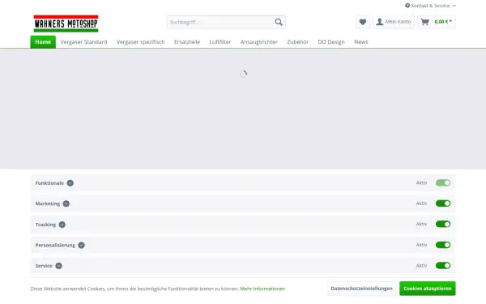The image size is (486, 304).
Task: Open the Vergaser spezifisch menu
Action: (x=140, y=42)
